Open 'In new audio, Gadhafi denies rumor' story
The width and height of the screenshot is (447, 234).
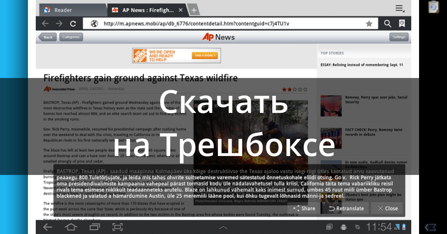click(x=376, y=165)
